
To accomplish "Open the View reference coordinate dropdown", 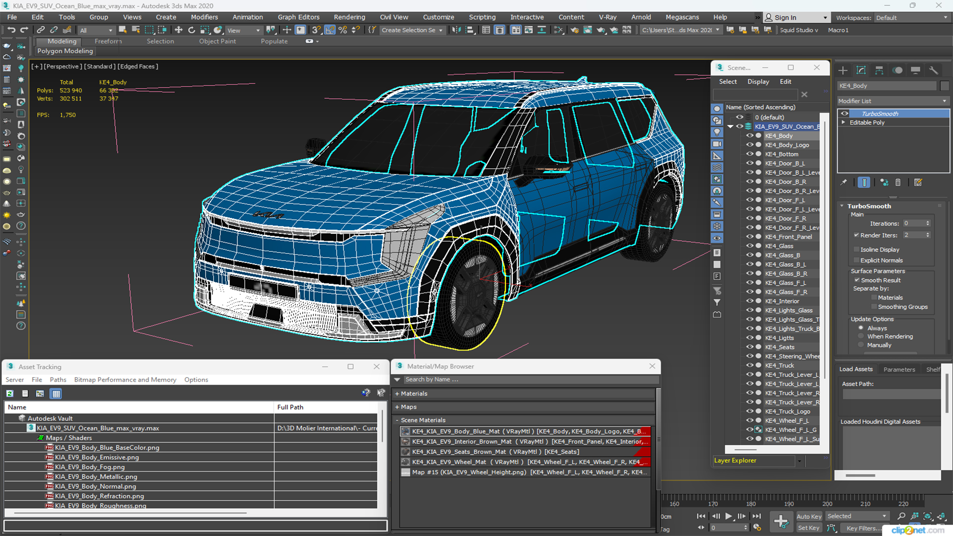I will pyautogui.click(x=244, y=30).
